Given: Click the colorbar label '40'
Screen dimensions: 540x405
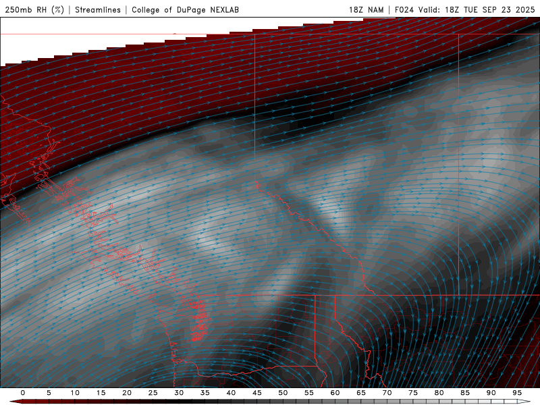Looking at the screenshot, I should [231, 393].
